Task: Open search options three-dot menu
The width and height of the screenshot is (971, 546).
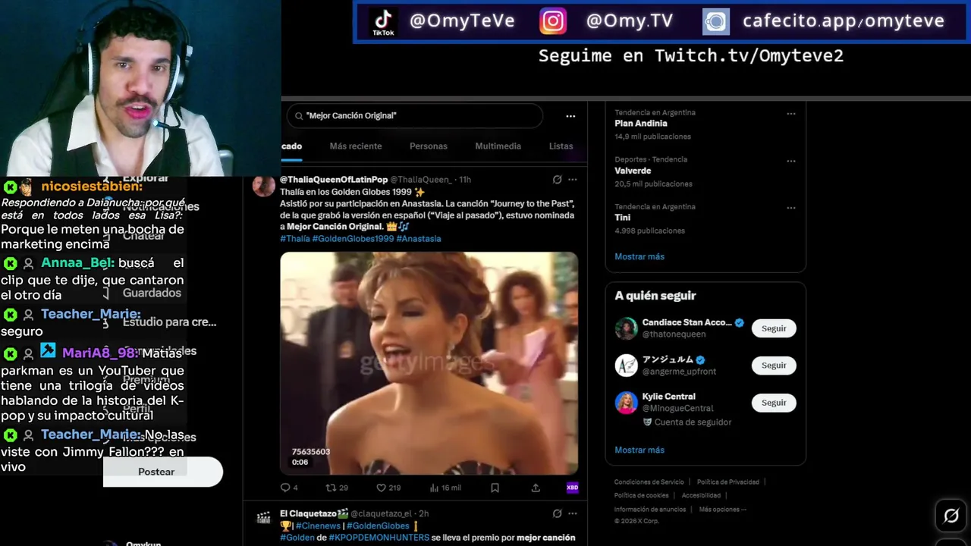Action: coord(570,116)
